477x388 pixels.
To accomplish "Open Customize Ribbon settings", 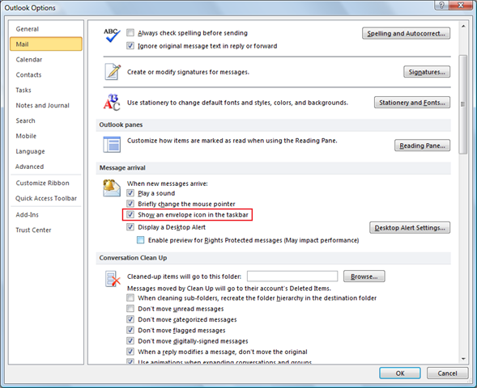I will pyautogui.click(x=46, y=183).
